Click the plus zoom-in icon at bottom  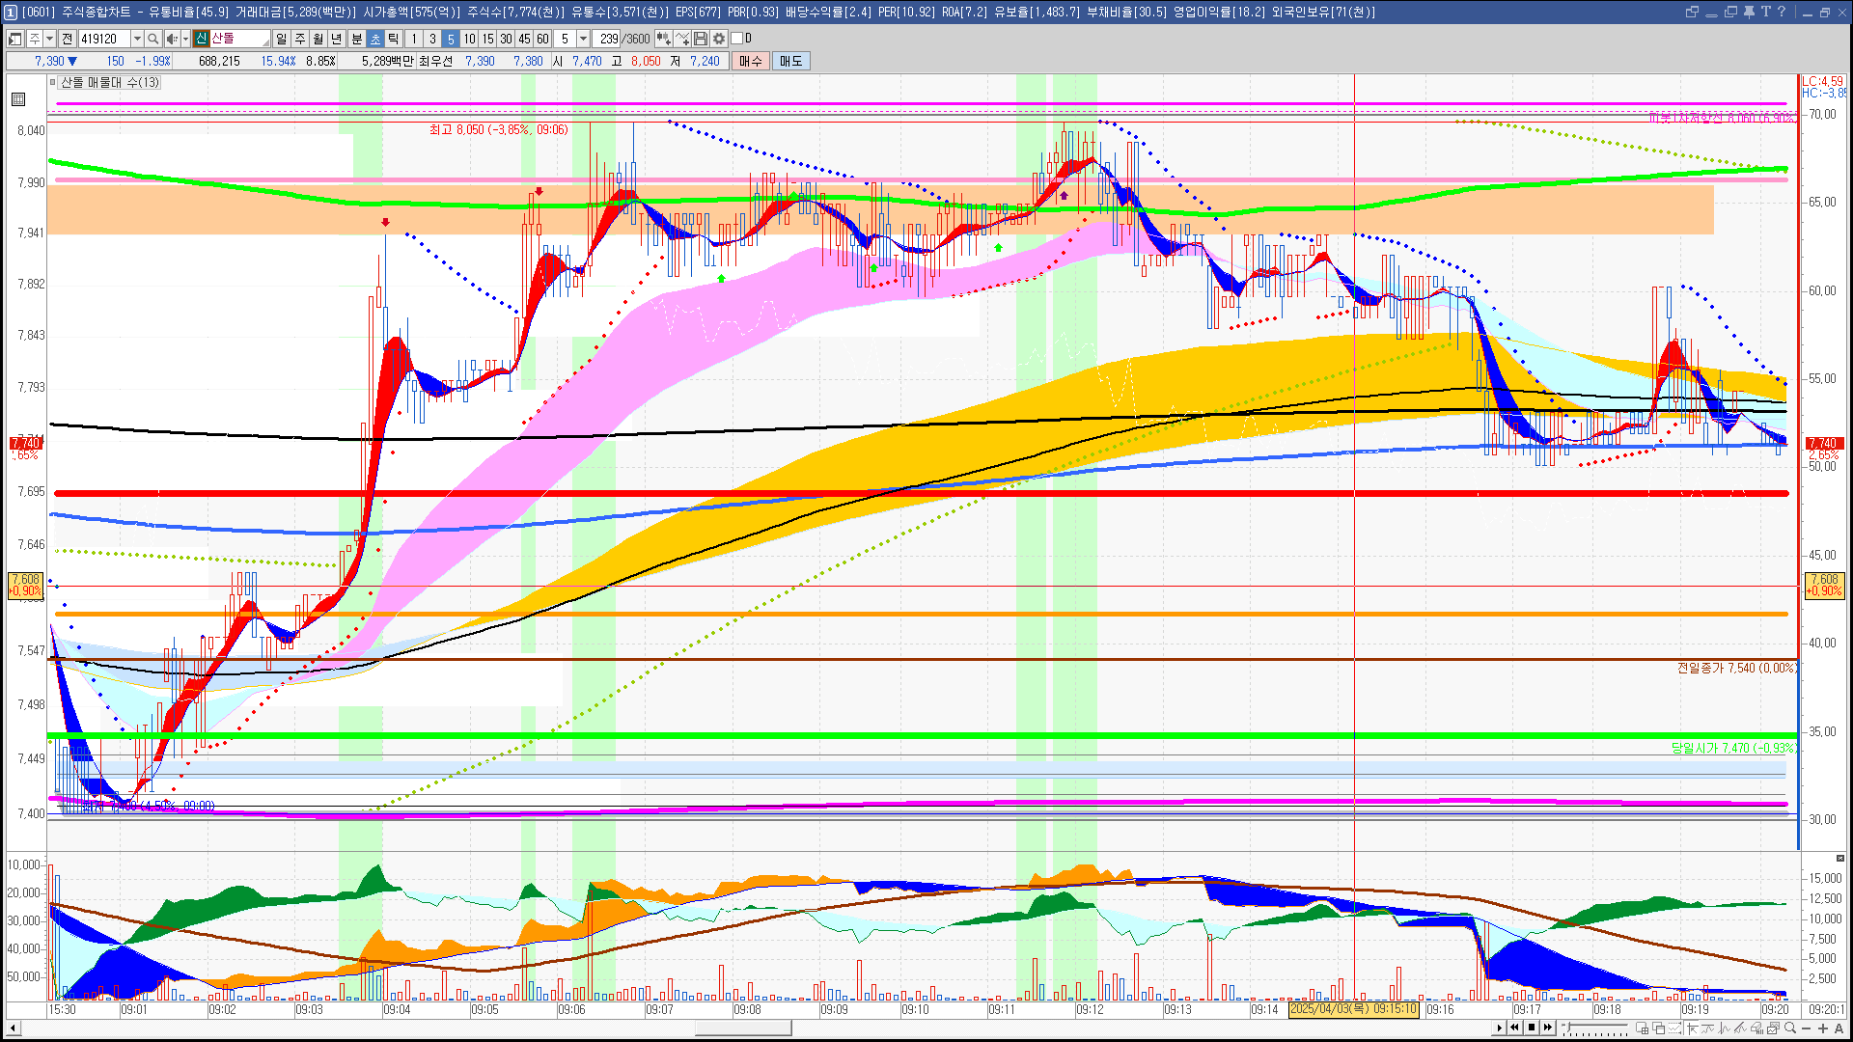1823,1028
